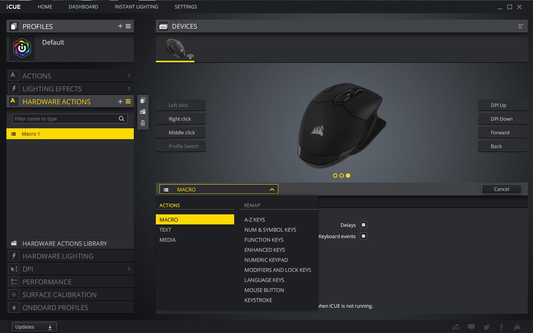Viewport: 533px width, 333px height.
Task: Select NUMERIC KEYPAD remap option
Action: point(266,260)
